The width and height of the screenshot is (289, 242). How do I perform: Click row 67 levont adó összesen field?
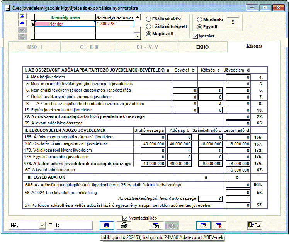(x=238, y=170)
